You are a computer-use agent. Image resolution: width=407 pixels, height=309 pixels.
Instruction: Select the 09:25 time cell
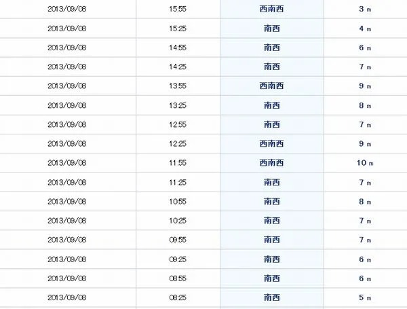click(178, 259)
